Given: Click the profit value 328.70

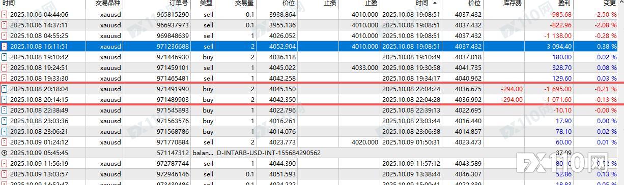Looking at the screenshot, I should (562, 67).
